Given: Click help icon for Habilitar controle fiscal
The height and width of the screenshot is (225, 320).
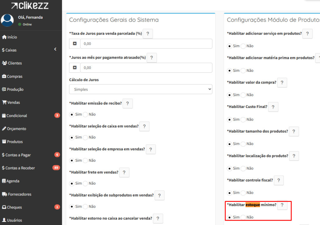Looking at the screenshot, I should 278,180.
